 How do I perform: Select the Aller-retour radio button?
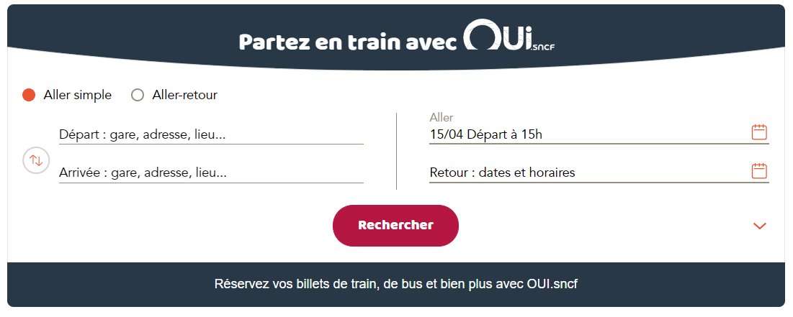(138, 95)
